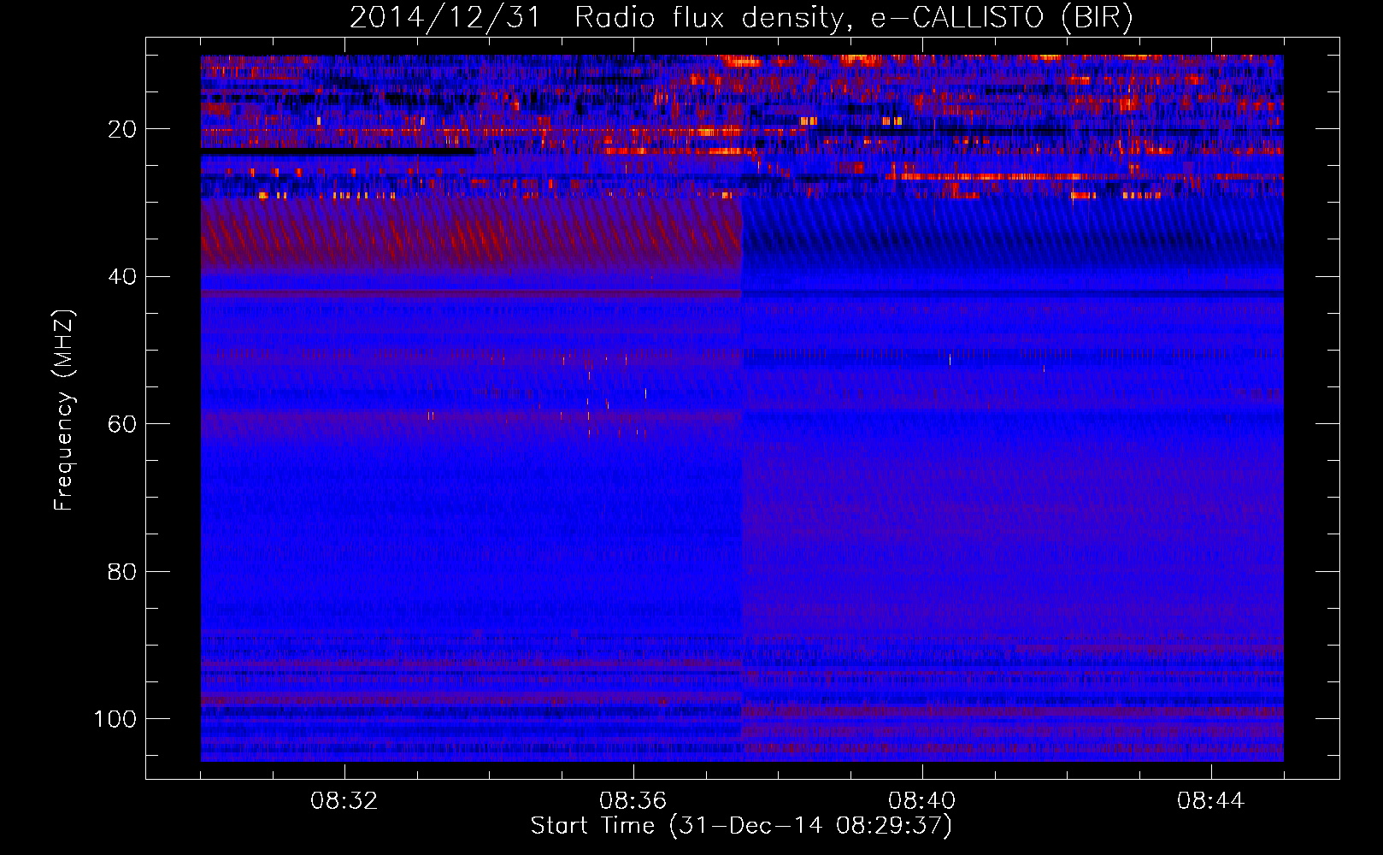Click the 08:32 time tick label

pyautogui.click(x=344, y=801)
